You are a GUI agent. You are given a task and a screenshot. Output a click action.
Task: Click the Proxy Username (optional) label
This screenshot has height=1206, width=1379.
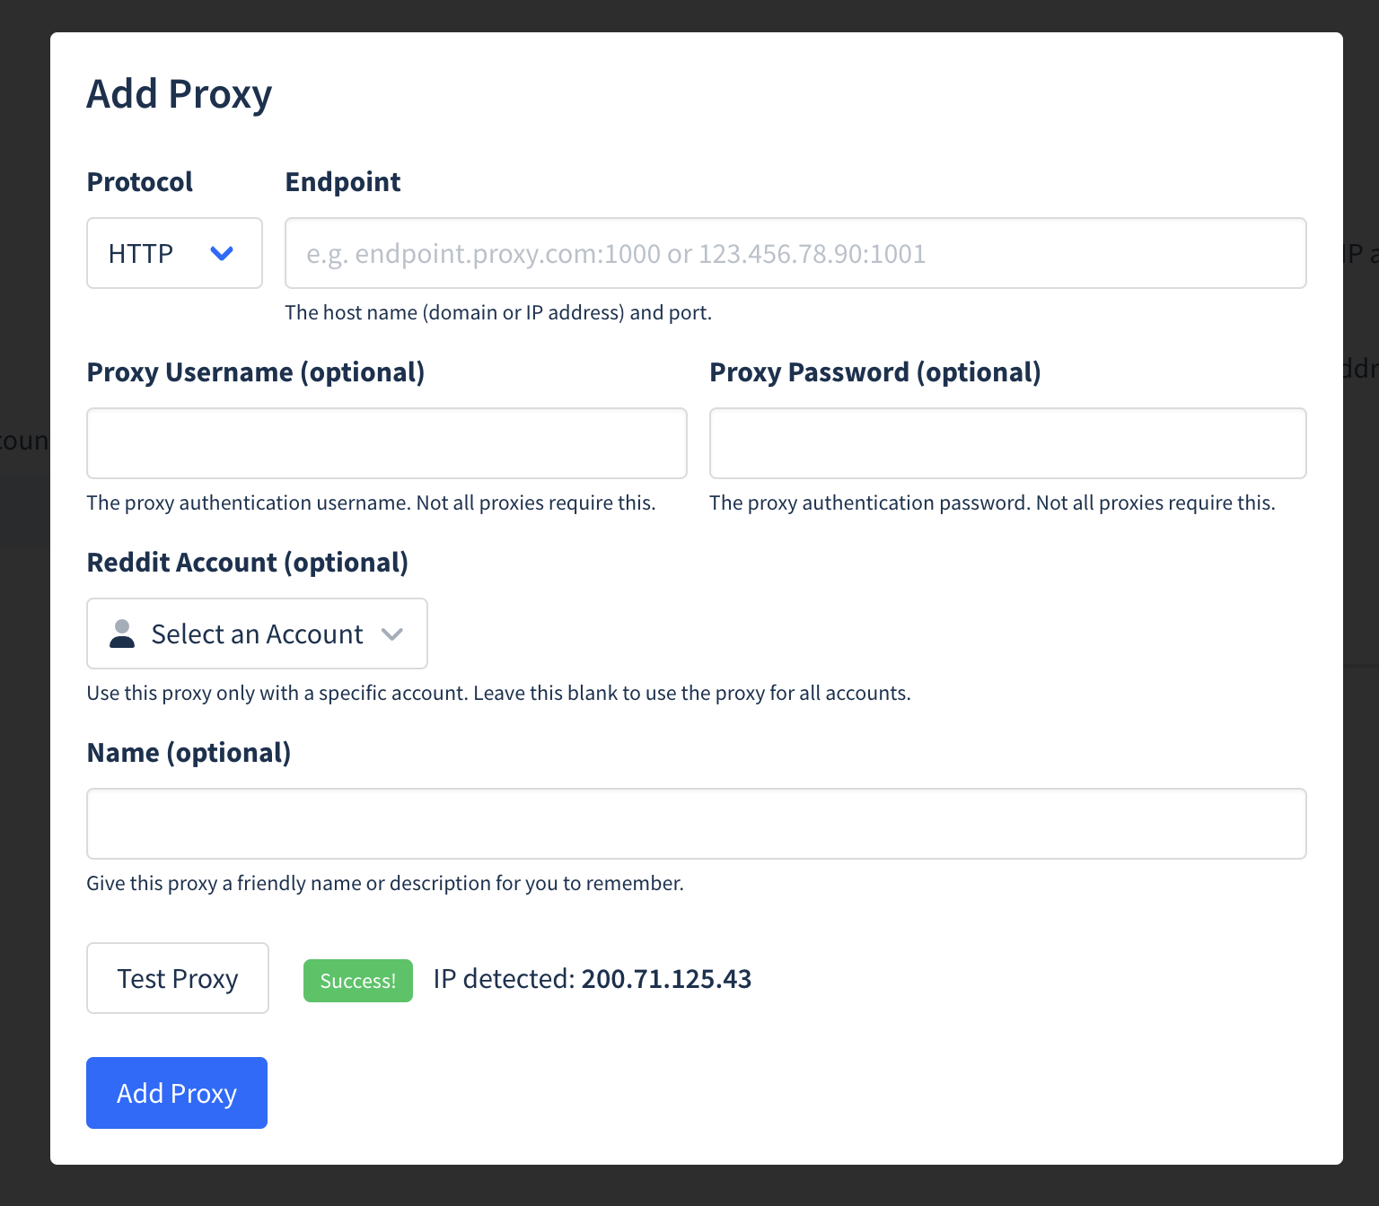(256, 372)
